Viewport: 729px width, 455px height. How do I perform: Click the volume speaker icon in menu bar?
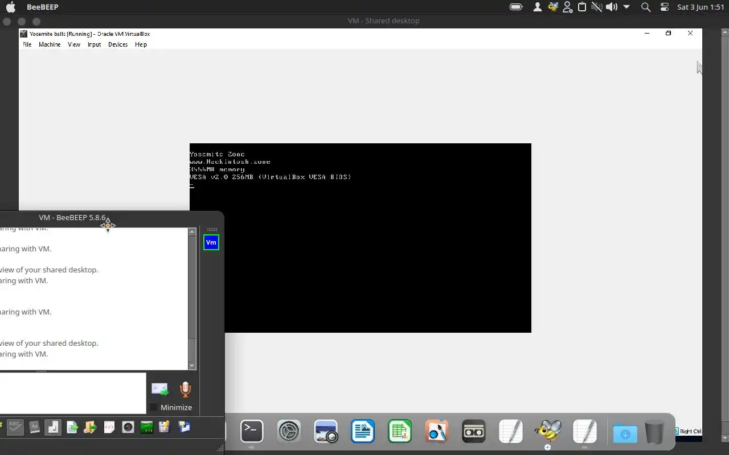pyautogui.click(x=611, y=7)
